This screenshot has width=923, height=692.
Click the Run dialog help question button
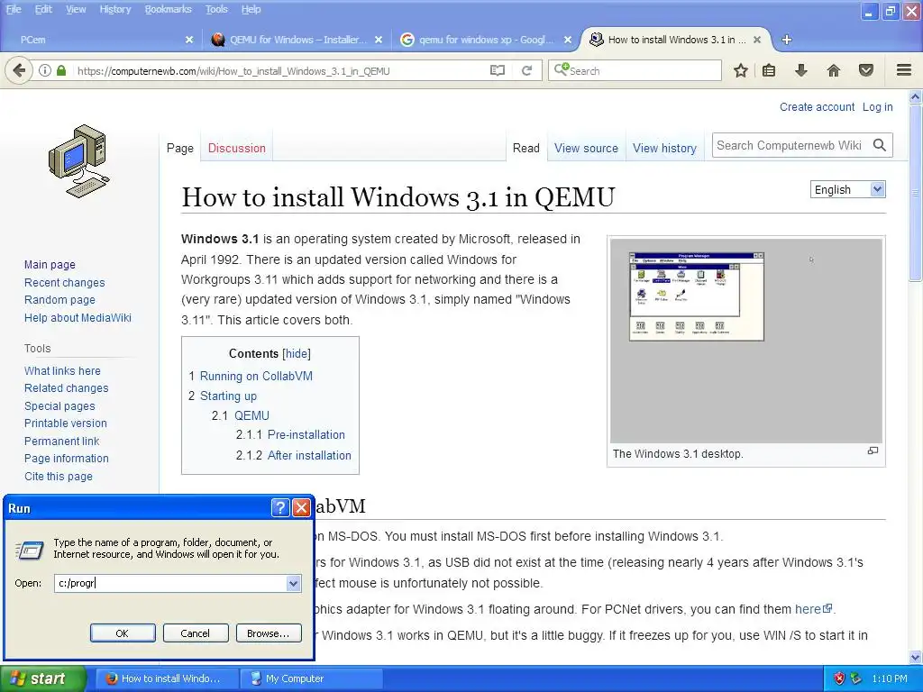(x=280, y=508)
